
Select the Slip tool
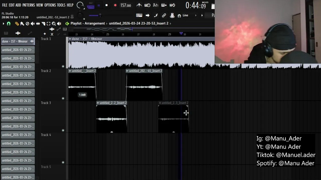[x=38, y=23]
